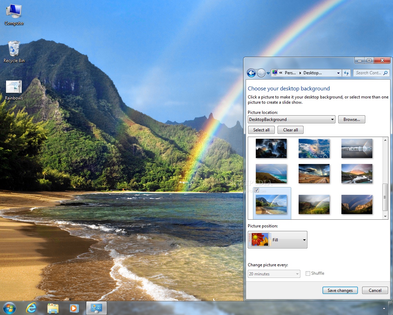The image size is (393, 315).
Task: Click the wallpaper list scroll up arrow
Action: 385,140
